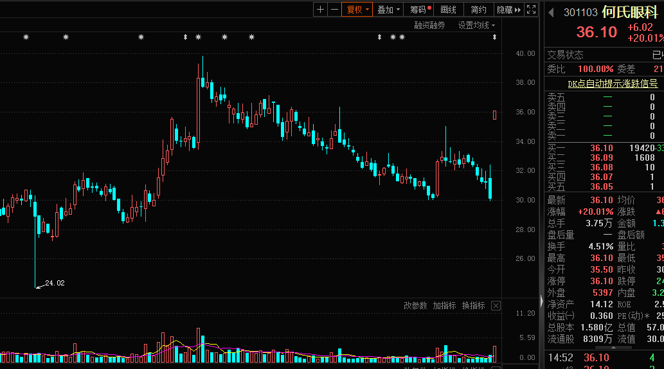Image resolution: width=664 pixels, height=369 pixels.
Task: Select stock name 何氏眼科
Action: 630,12
